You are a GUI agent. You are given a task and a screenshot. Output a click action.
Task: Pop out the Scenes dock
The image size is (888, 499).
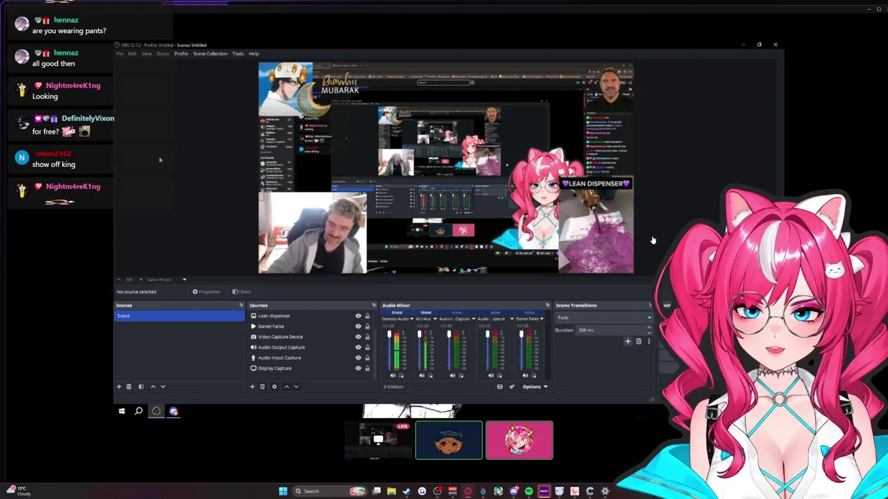coord(241,305)
